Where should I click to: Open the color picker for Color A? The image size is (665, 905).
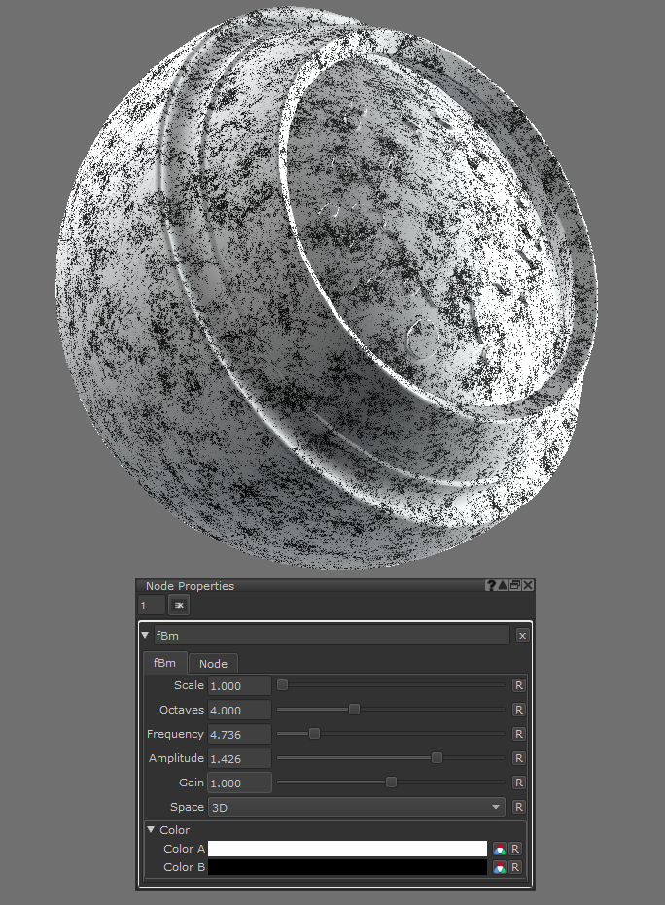pos(499,849)
